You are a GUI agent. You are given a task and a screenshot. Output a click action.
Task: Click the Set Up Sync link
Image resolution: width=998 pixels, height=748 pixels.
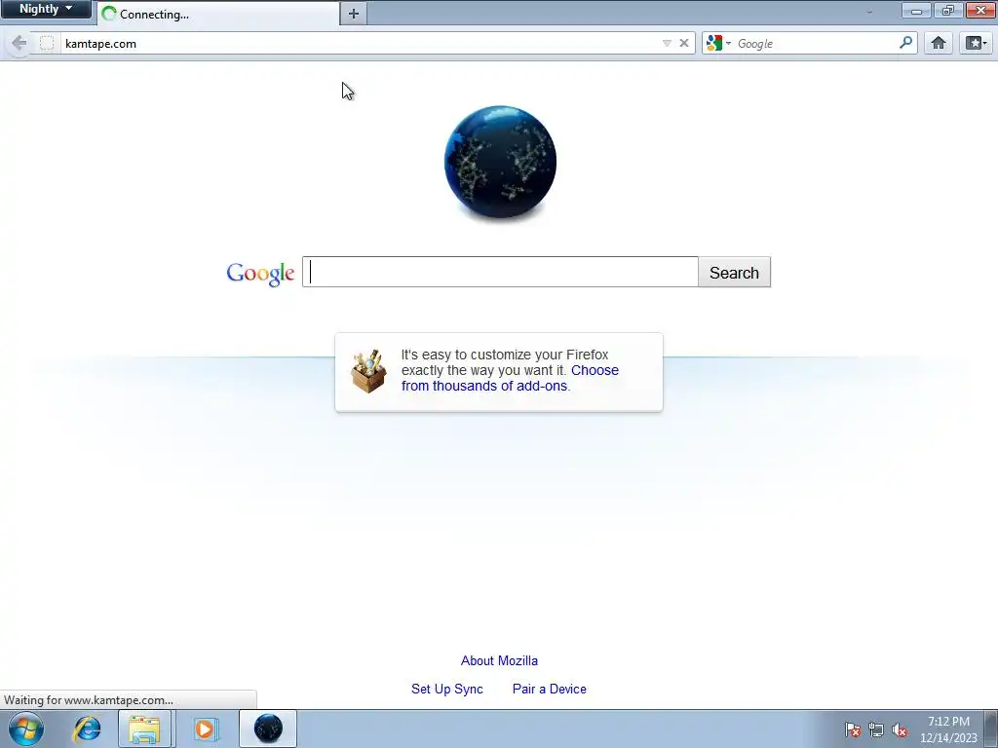pos(446,689)
